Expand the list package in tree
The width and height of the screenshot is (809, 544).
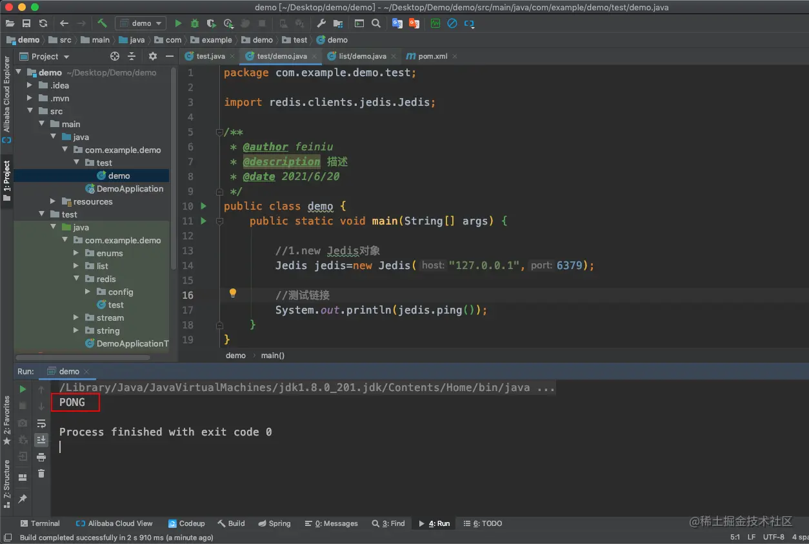pyautogui.click(x=76, y=266)
